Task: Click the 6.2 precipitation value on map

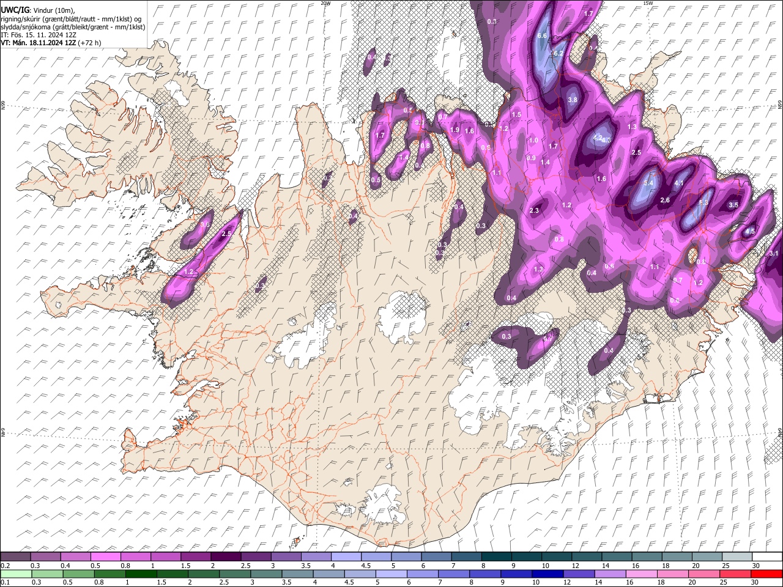Action: coord(558,54)
